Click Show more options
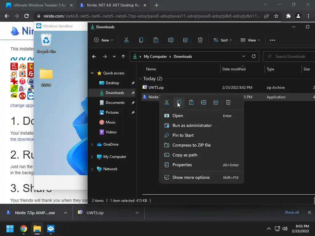Viewport: 315px width, 236px height. click(201, 177)
